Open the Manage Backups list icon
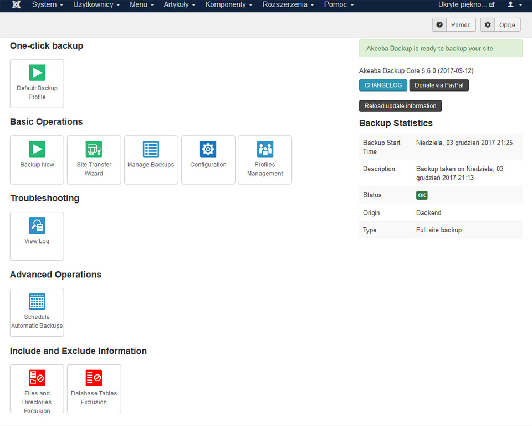 click(x=151, y=149)
